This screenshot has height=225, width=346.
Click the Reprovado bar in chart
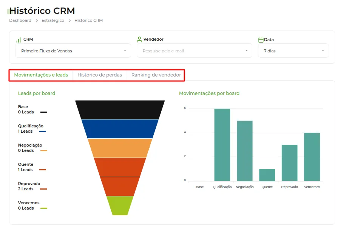[289, 163]
